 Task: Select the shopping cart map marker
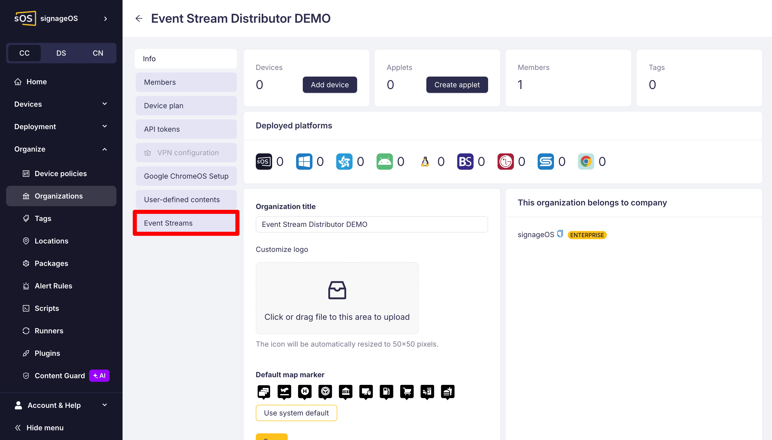[407, 392]
